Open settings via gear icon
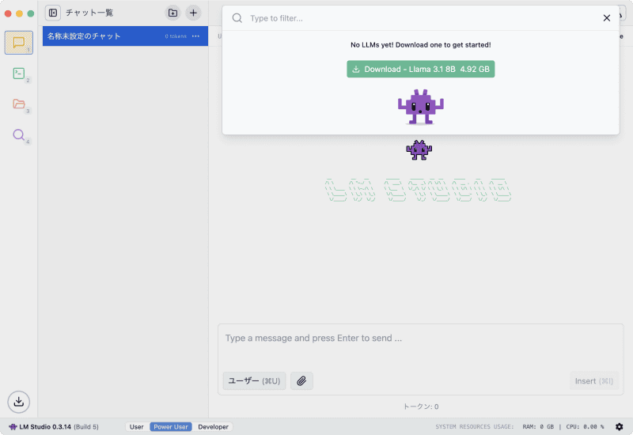This screenshot has height=435, width=633. tap(620, 427)
